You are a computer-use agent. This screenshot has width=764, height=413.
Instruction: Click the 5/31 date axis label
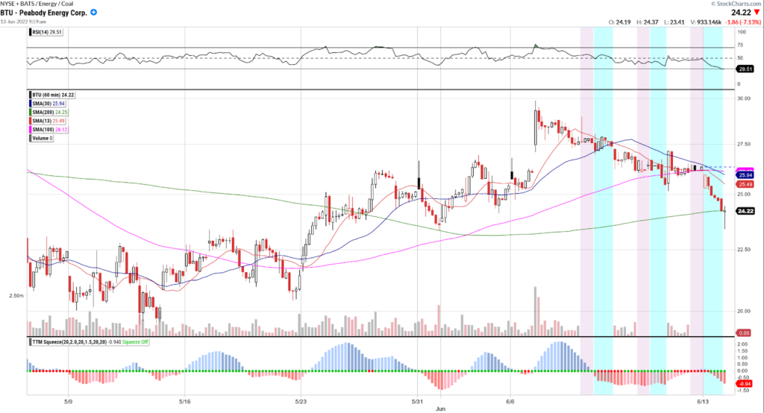click(417, 402)
